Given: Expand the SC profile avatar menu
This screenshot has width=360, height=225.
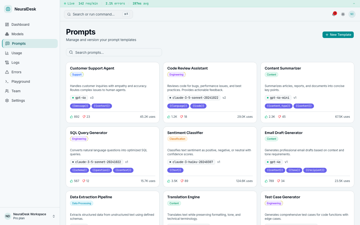Looking at the screenshot, I should [x=352, y=14].
